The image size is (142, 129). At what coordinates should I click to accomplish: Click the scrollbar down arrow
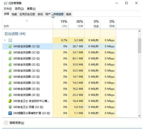point(139,116)
